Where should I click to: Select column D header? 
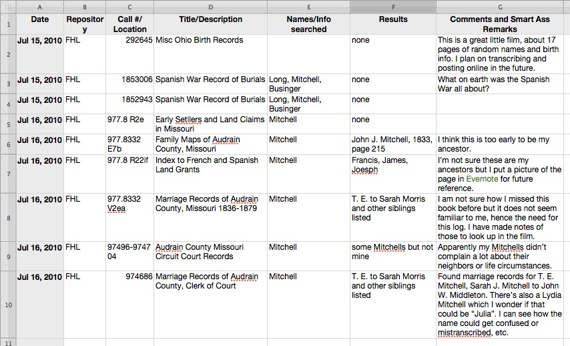pos(210,7)
